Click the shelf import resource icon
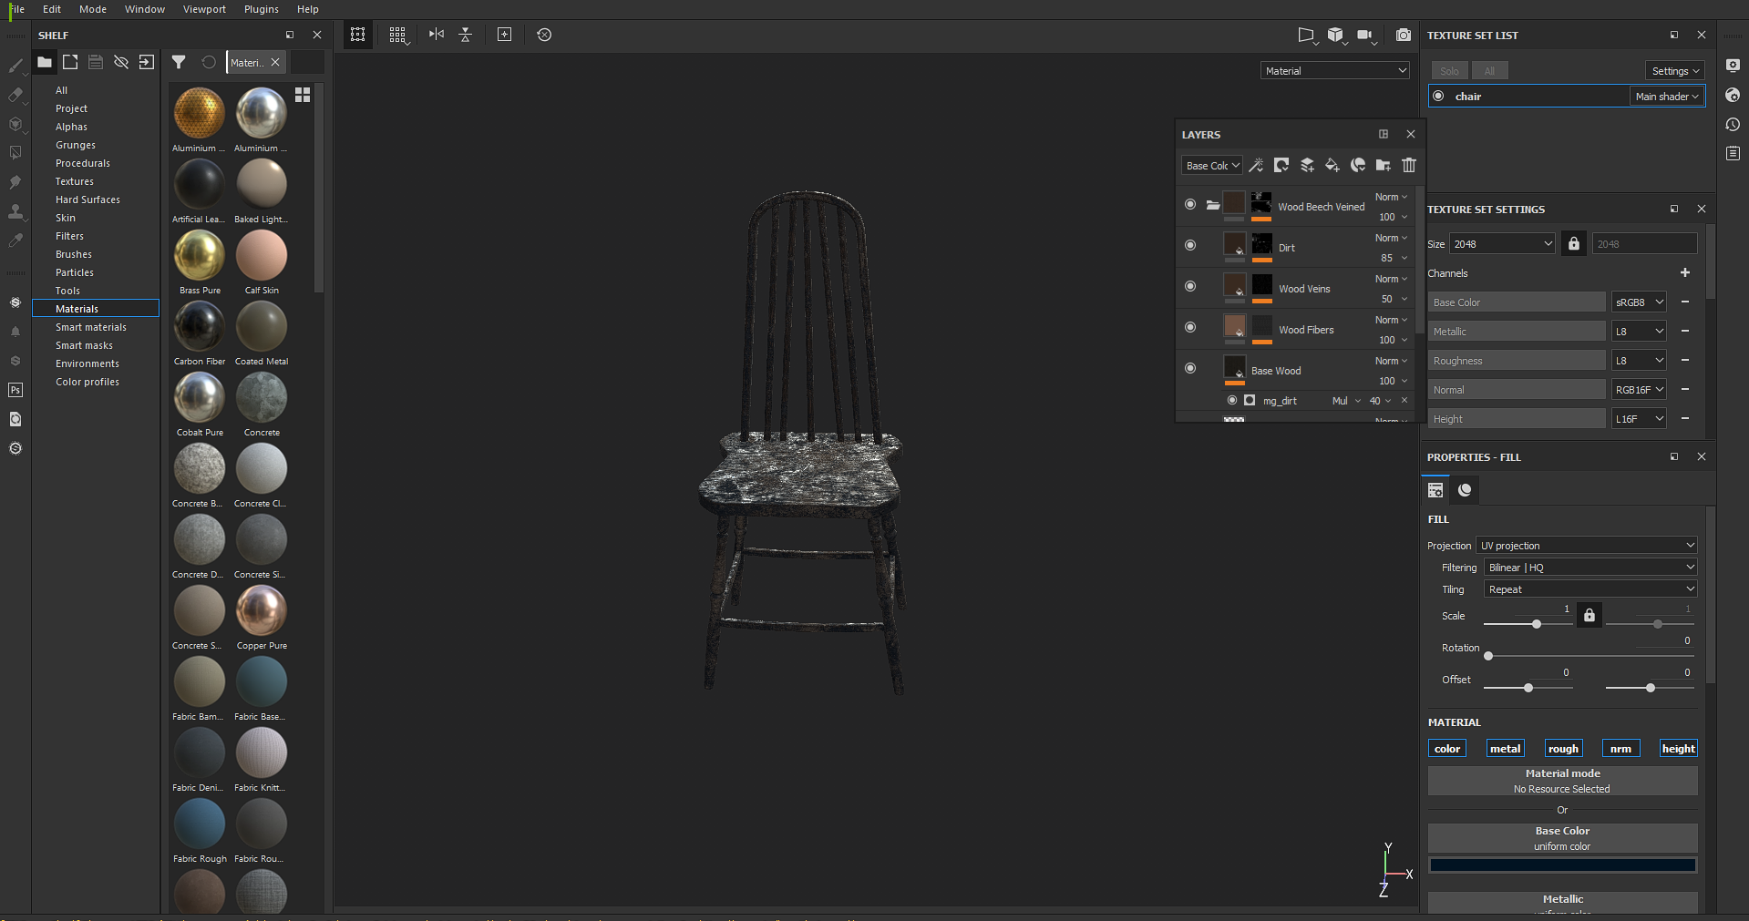This screenshot has width=1749, height=921. point(147,62)
